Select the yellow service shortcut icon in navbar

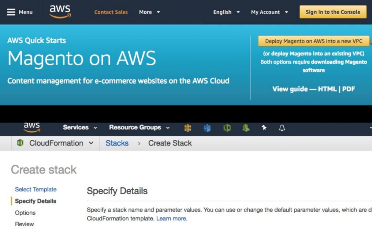click(x=188, y=128)
